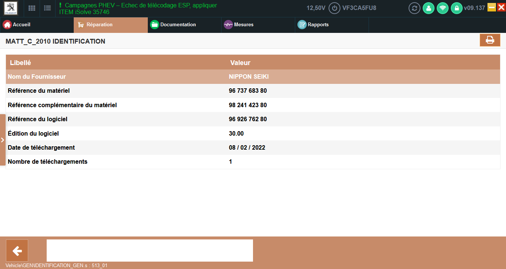Click the refresh sync icon
506x269 pixels.
click(414, 8)
